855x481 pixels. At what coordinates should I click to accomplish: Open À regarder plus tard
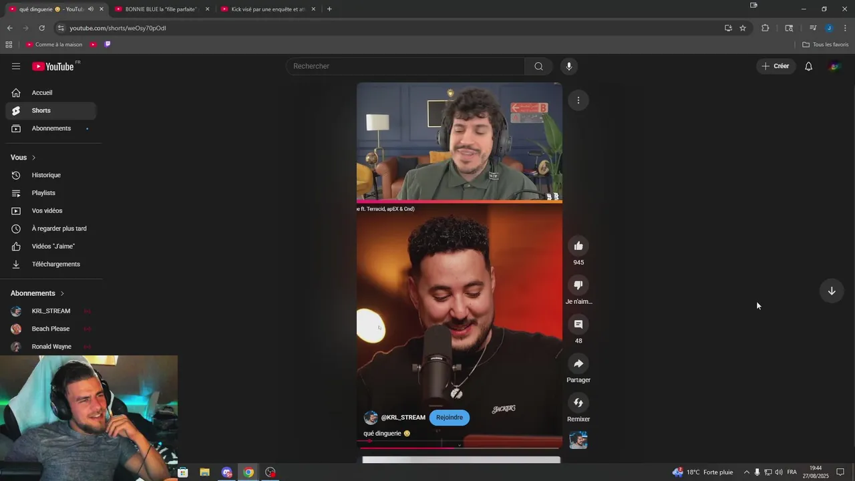51,228
